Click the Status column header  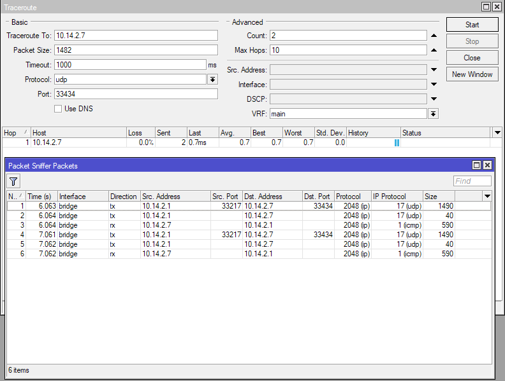(x=446, y=133)
